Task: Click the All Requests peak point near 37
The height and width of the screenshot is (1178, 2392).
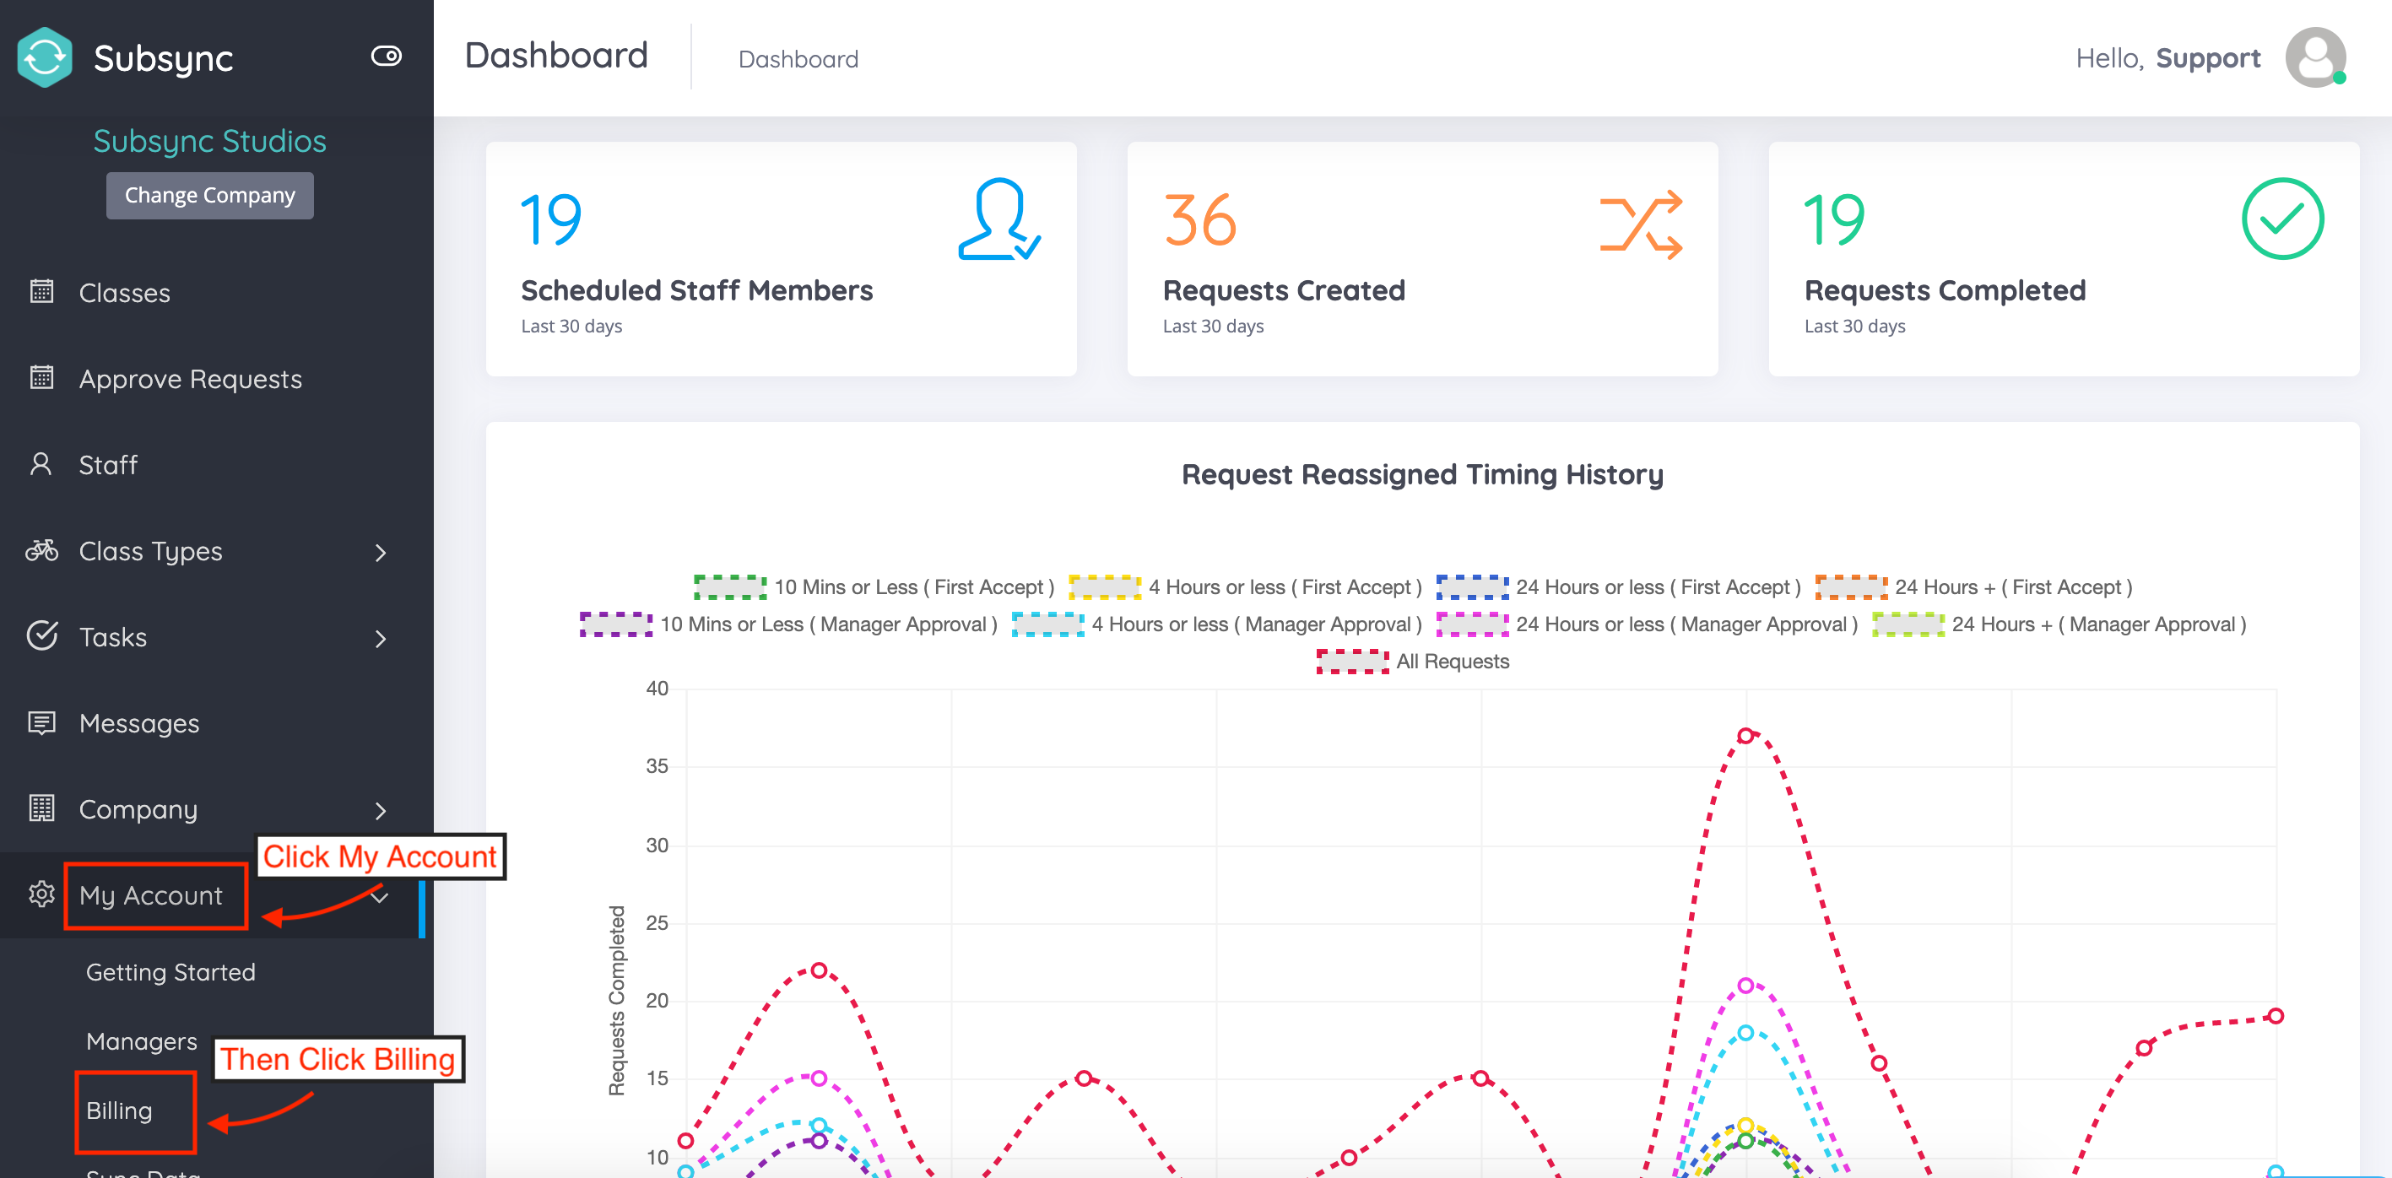Action: [x=1745, y=735]
